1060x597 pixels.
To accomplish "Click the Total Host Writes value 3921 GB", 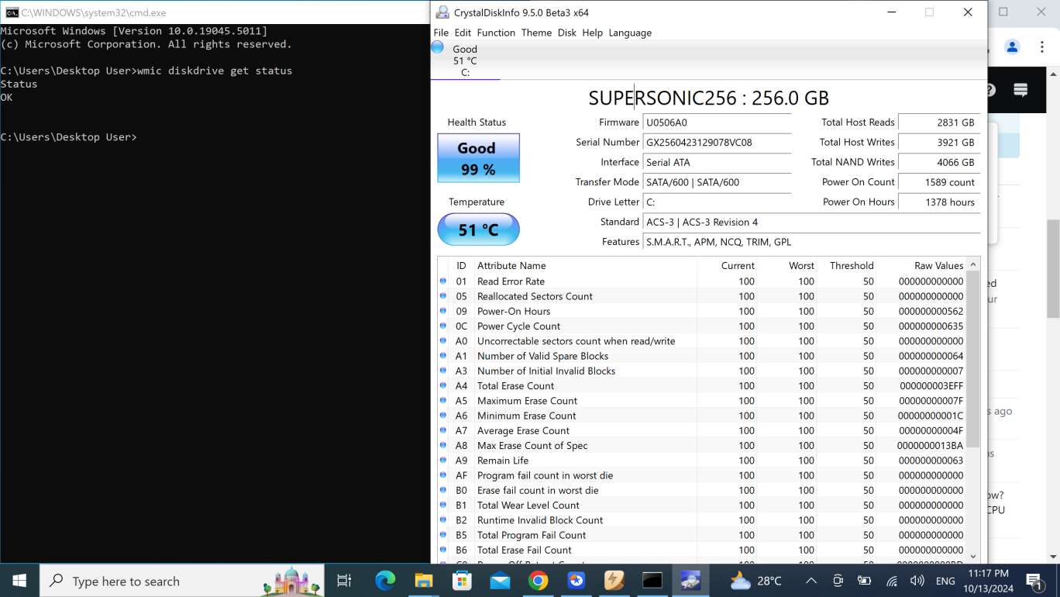I will (939, 143).
